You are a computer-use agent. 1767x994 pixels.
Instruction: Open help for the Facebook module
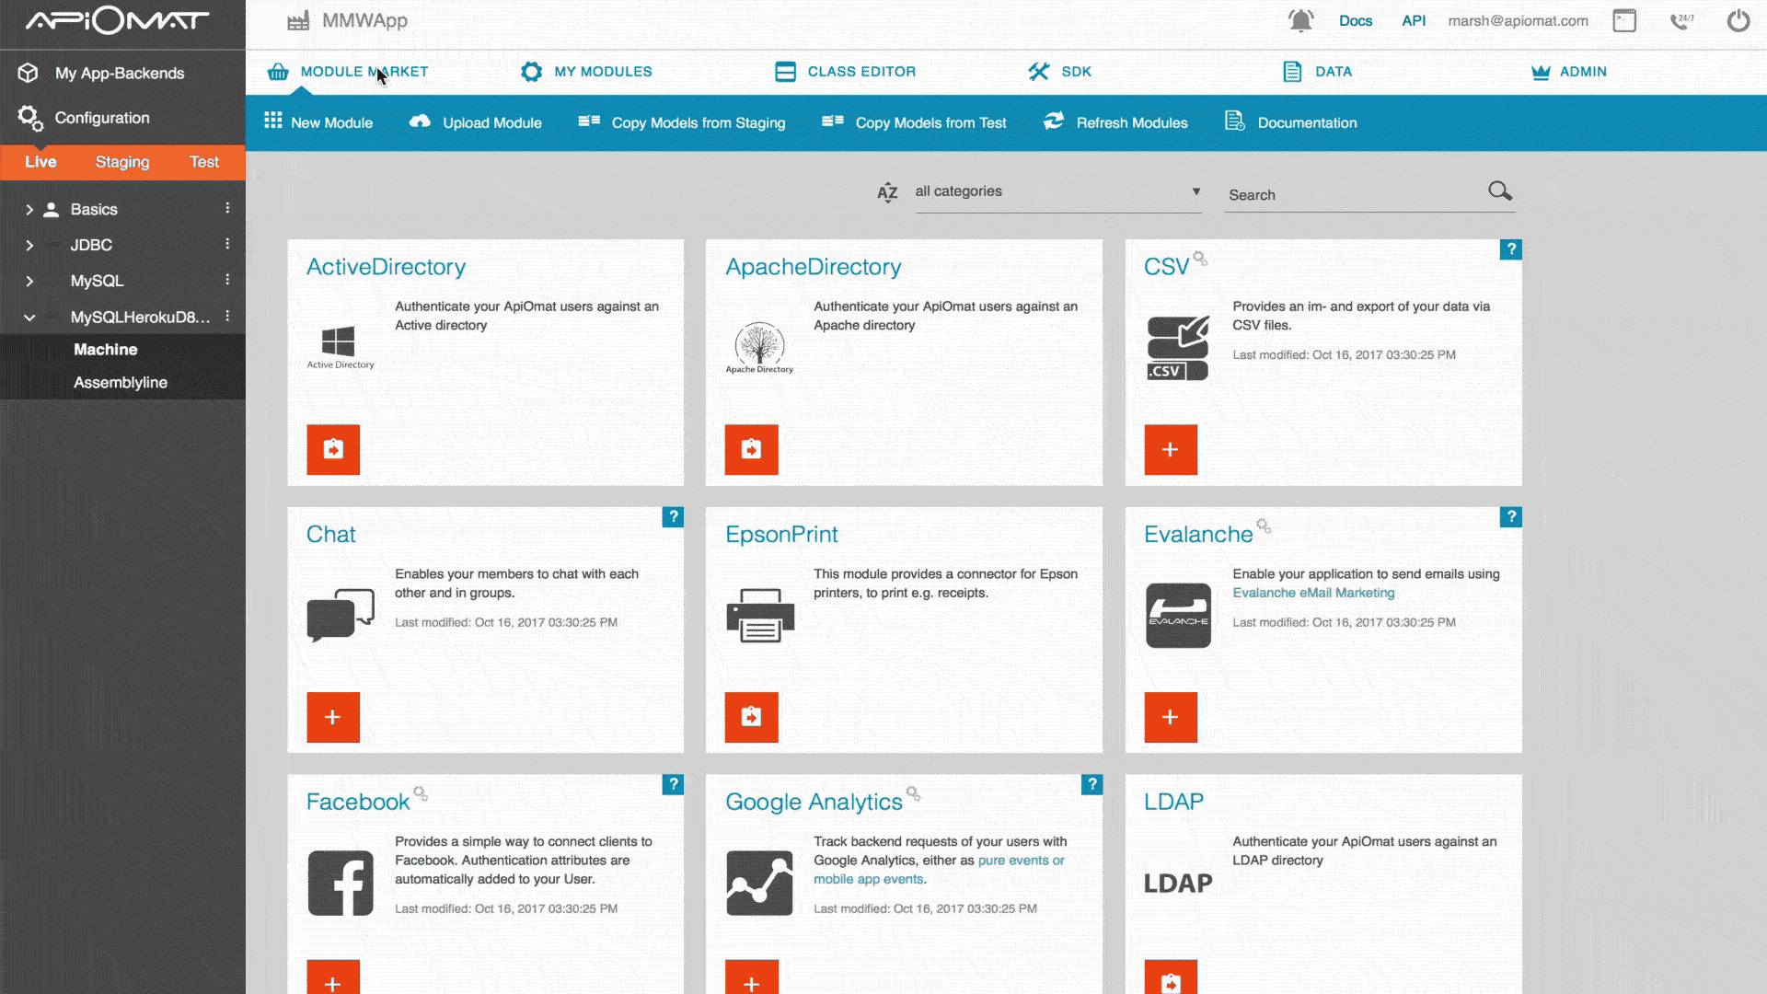[x=673, y=784]
